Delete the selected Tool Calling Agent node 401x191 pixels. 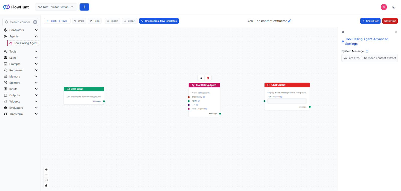(x=208, y=78)
